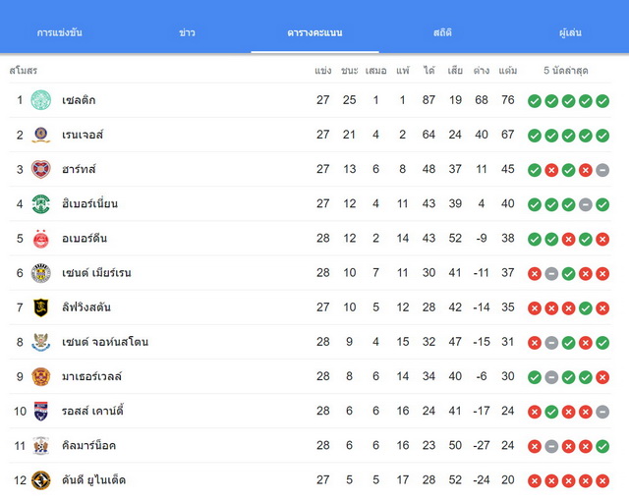This screenshot has height=501, width=629.
Task: Click the St Mirren crest icon
Action: [x=41, y=273]
